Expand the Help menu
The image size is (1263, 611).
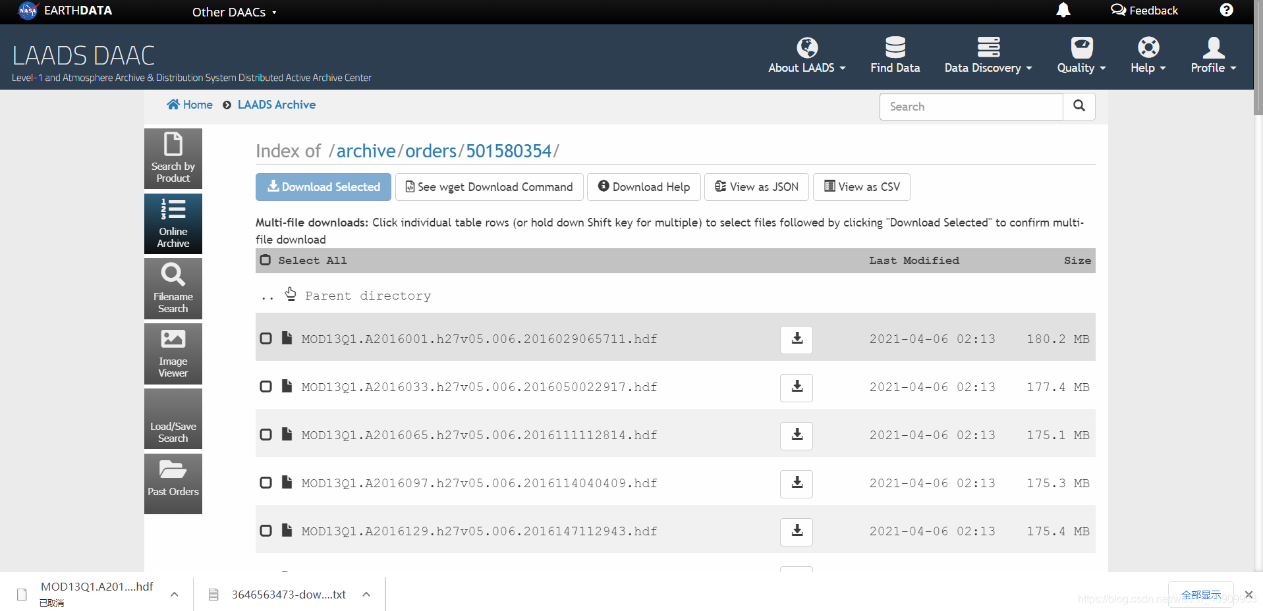[x=1148, y=55]
